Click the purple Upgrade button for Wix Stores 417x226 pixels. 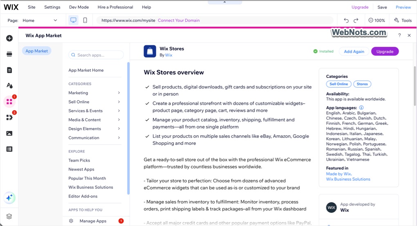pos(385,51)
